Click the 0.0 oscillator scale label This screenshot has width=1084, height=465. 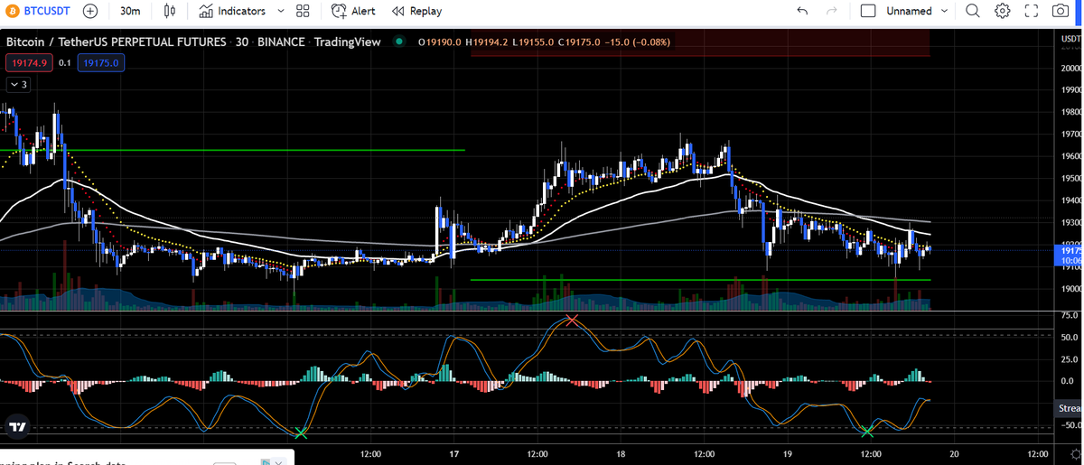tap(1069, 380)
